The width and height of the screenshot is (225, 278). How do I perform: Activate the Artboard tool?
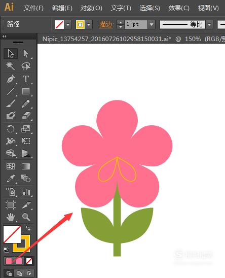[x=11, y=205]
